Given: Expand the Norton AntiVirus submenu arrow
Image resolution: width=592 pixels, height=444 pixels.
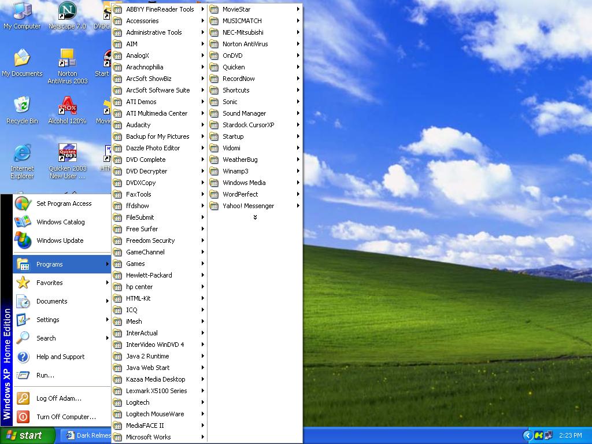Looking at the screenshot, I should [298, 44].
